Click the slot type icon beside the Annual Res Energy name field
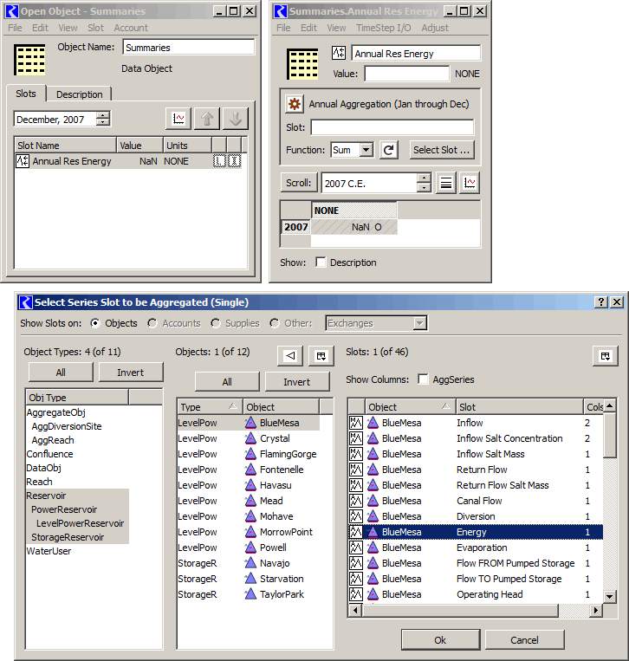629x661 pixels. (x=339, y=53)
